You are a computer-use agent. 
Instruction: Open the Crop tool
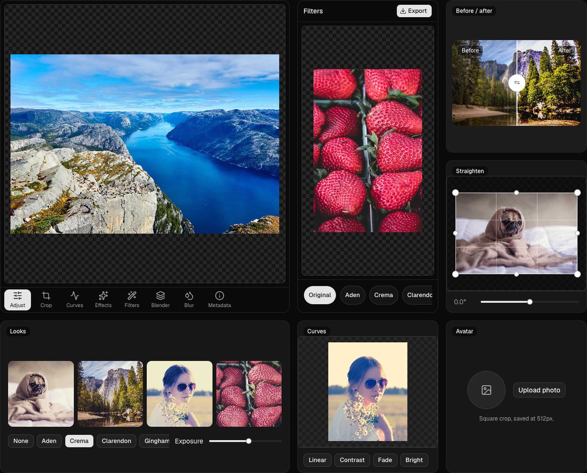pyautogui.click(x=46, y=300)
